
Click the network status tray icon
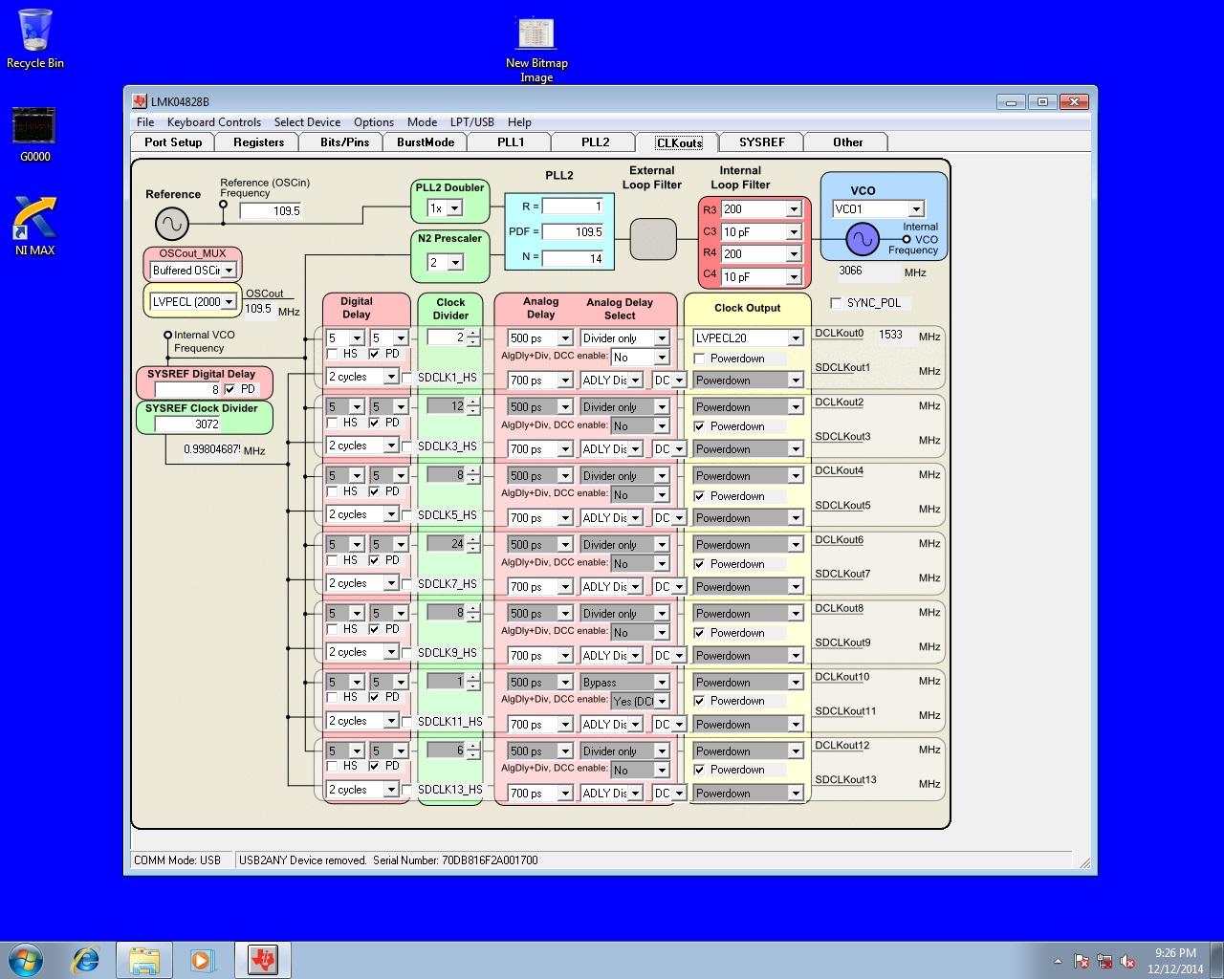point(1104,961)
